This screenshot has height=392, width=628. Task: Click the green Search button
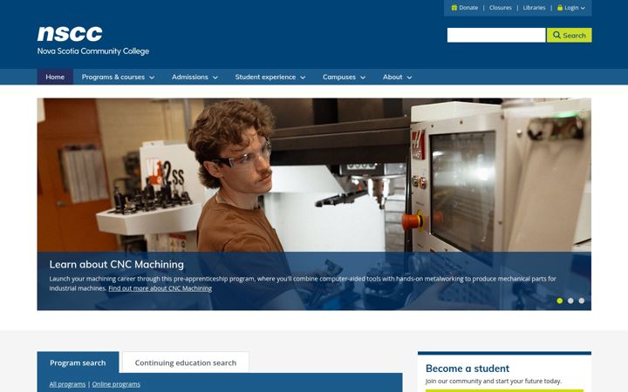569,35
